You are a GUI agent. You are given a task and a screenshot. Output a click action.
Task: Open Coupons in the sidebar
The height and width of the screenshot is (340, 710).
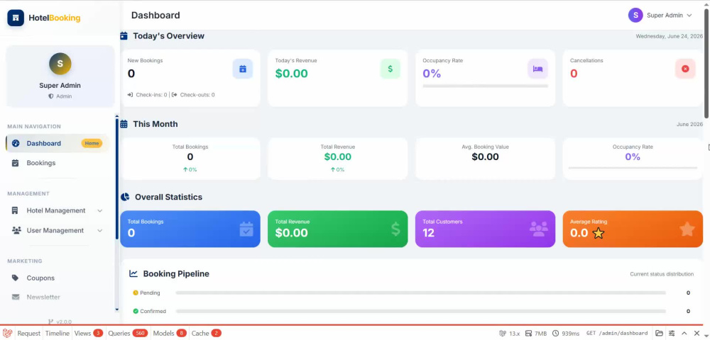(x=58, y=278)
